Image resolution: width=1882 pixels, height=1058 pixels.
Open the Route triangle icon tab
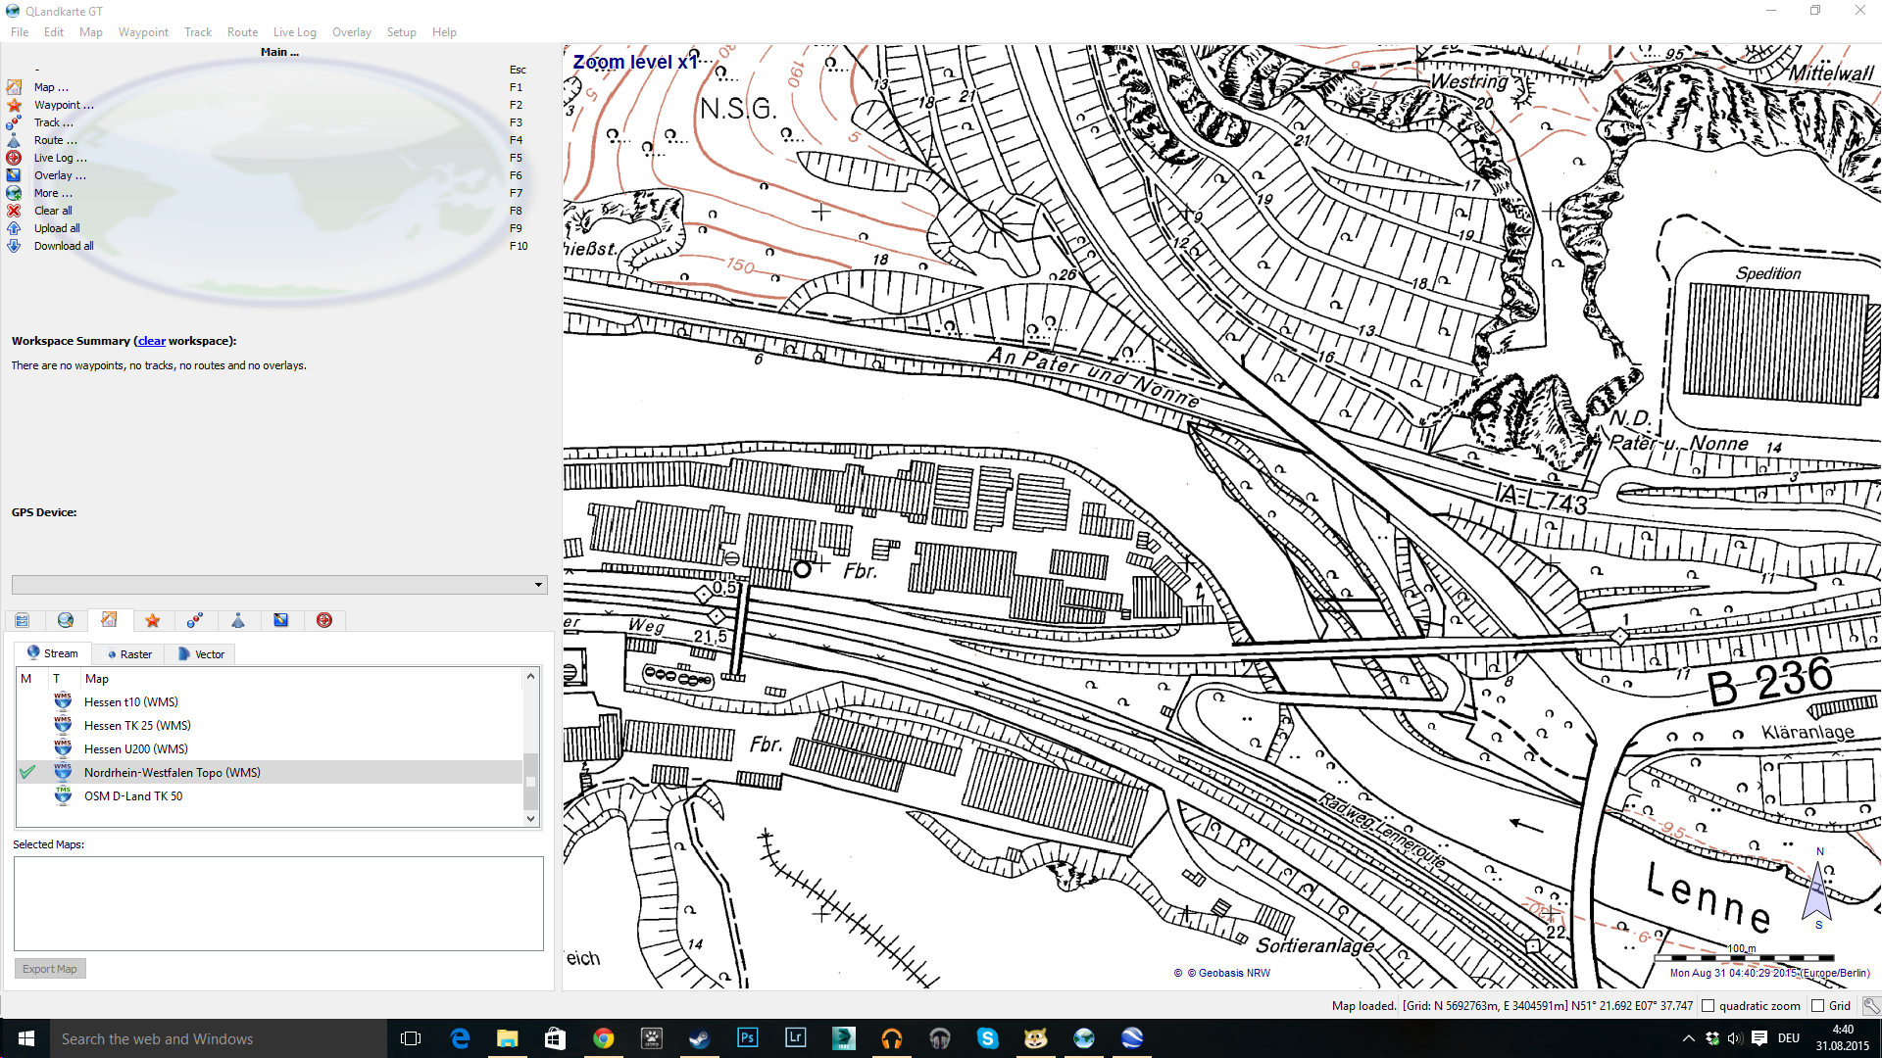[x=238, y=620]
